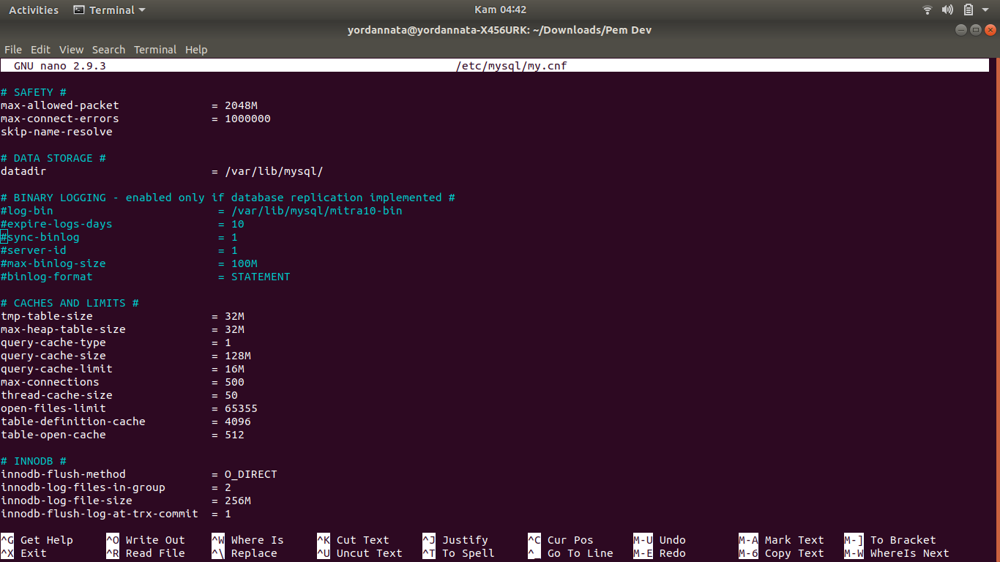Screen dimensions: 1000x562
Task: Open the Terminal application menu dropdown
Action: coord(141,10)
